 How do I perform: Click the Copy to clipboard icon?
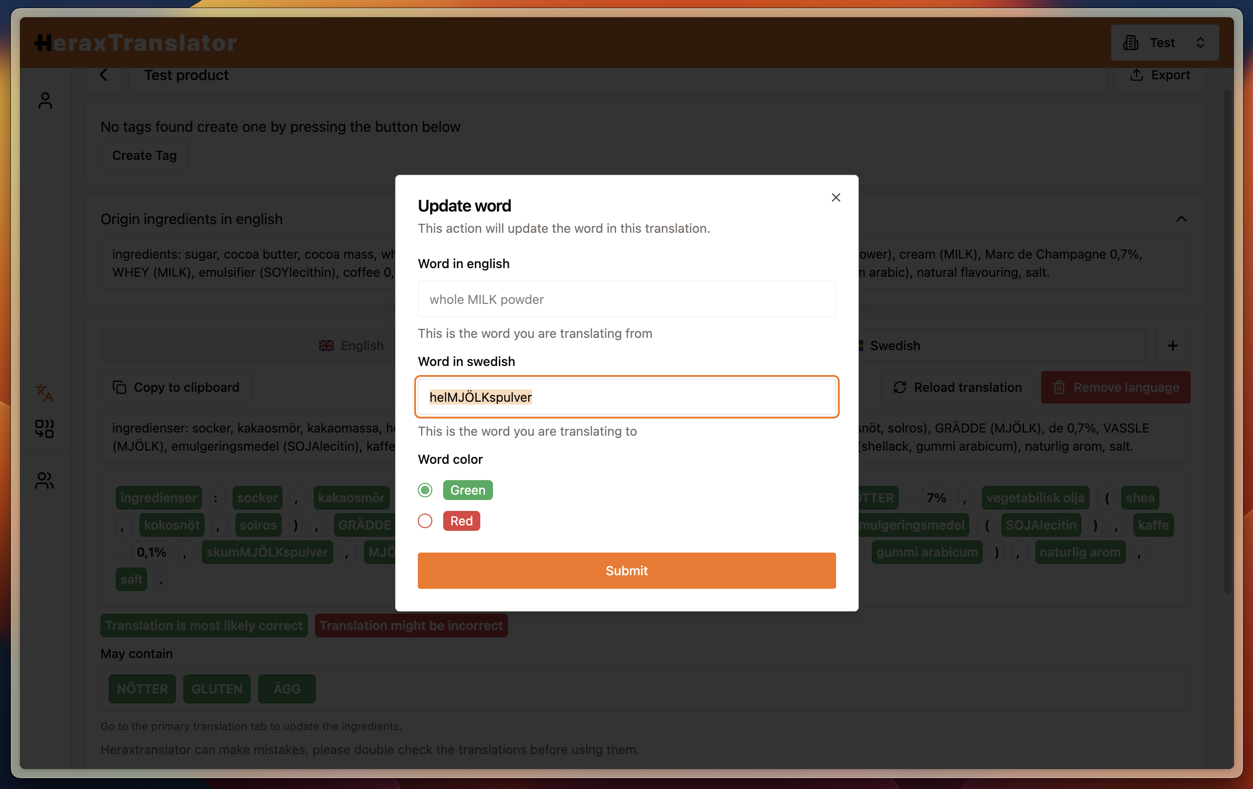pyautogui.click(x=119, y=387)
